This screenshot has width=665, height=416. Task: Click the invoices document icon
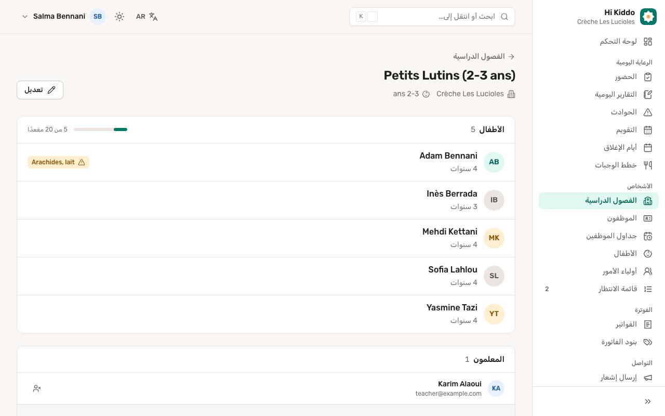click(648, 324)
